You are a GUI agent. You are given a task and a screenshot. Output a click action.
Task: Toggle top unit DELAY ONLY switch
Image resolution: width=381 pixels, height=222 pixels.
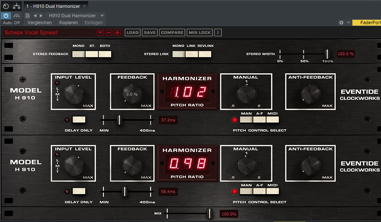click(79, 119)
